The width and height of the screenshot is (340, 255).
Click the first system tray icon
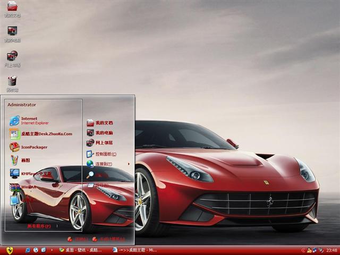click(x=309, y=250)
